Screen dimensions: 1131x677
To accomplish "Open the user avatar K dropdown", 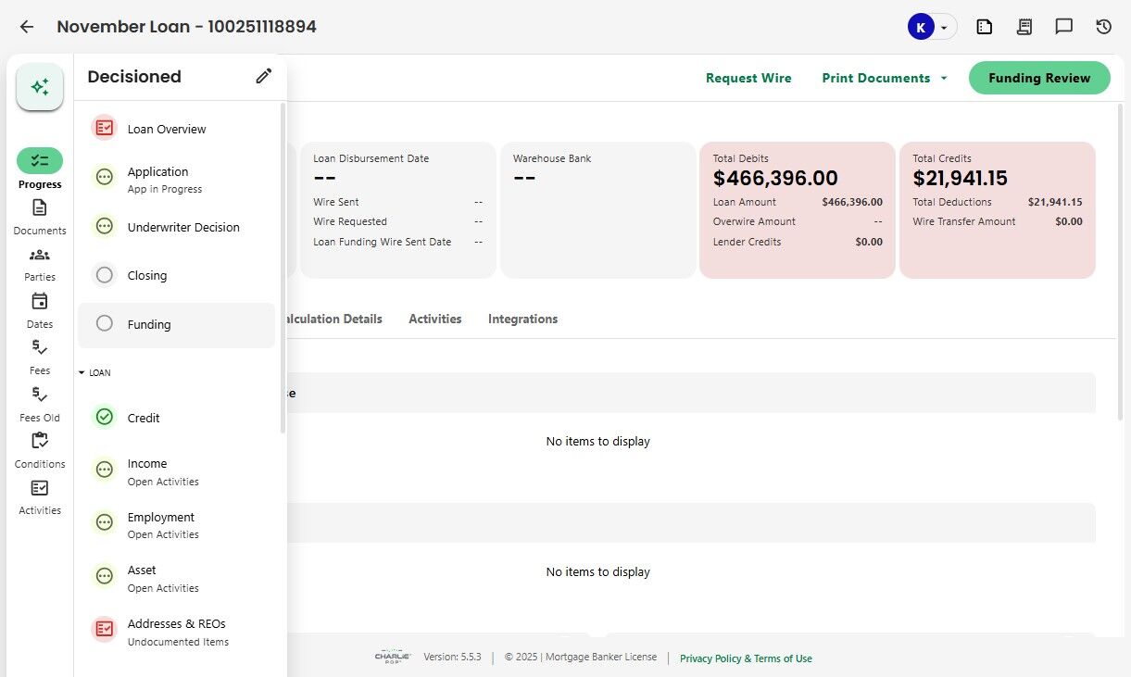I will coord(931,27).
